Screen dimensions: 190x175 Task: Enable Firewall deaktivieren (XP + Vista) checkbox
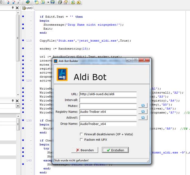[x=81, y=134]
